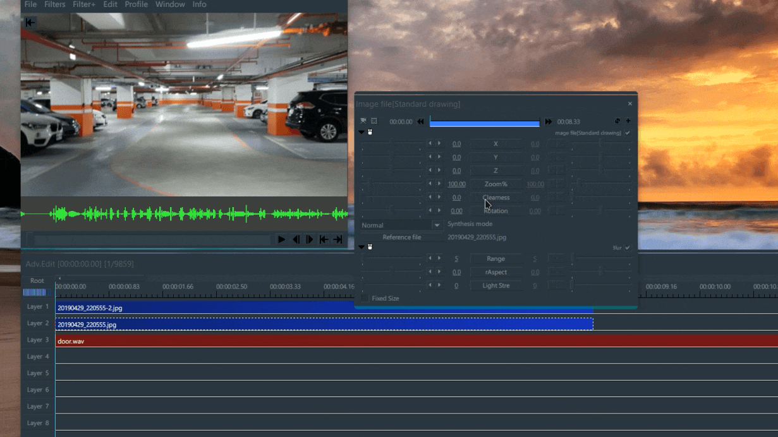This screenshot has height=437, width=778.
Task: Collapse the Blur section triangle
Action: coord(362,247)
